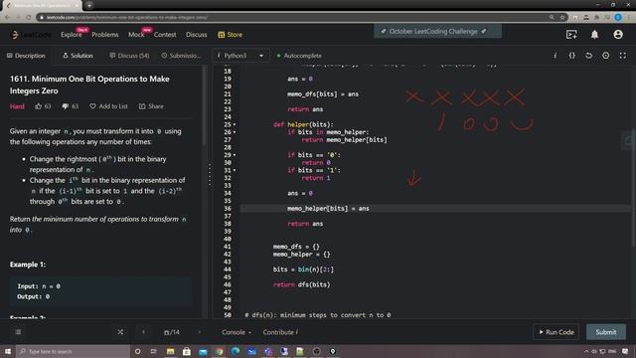636x358 pixels.
Task: Click the Hard difficulty label
Action: coord(17,106)
